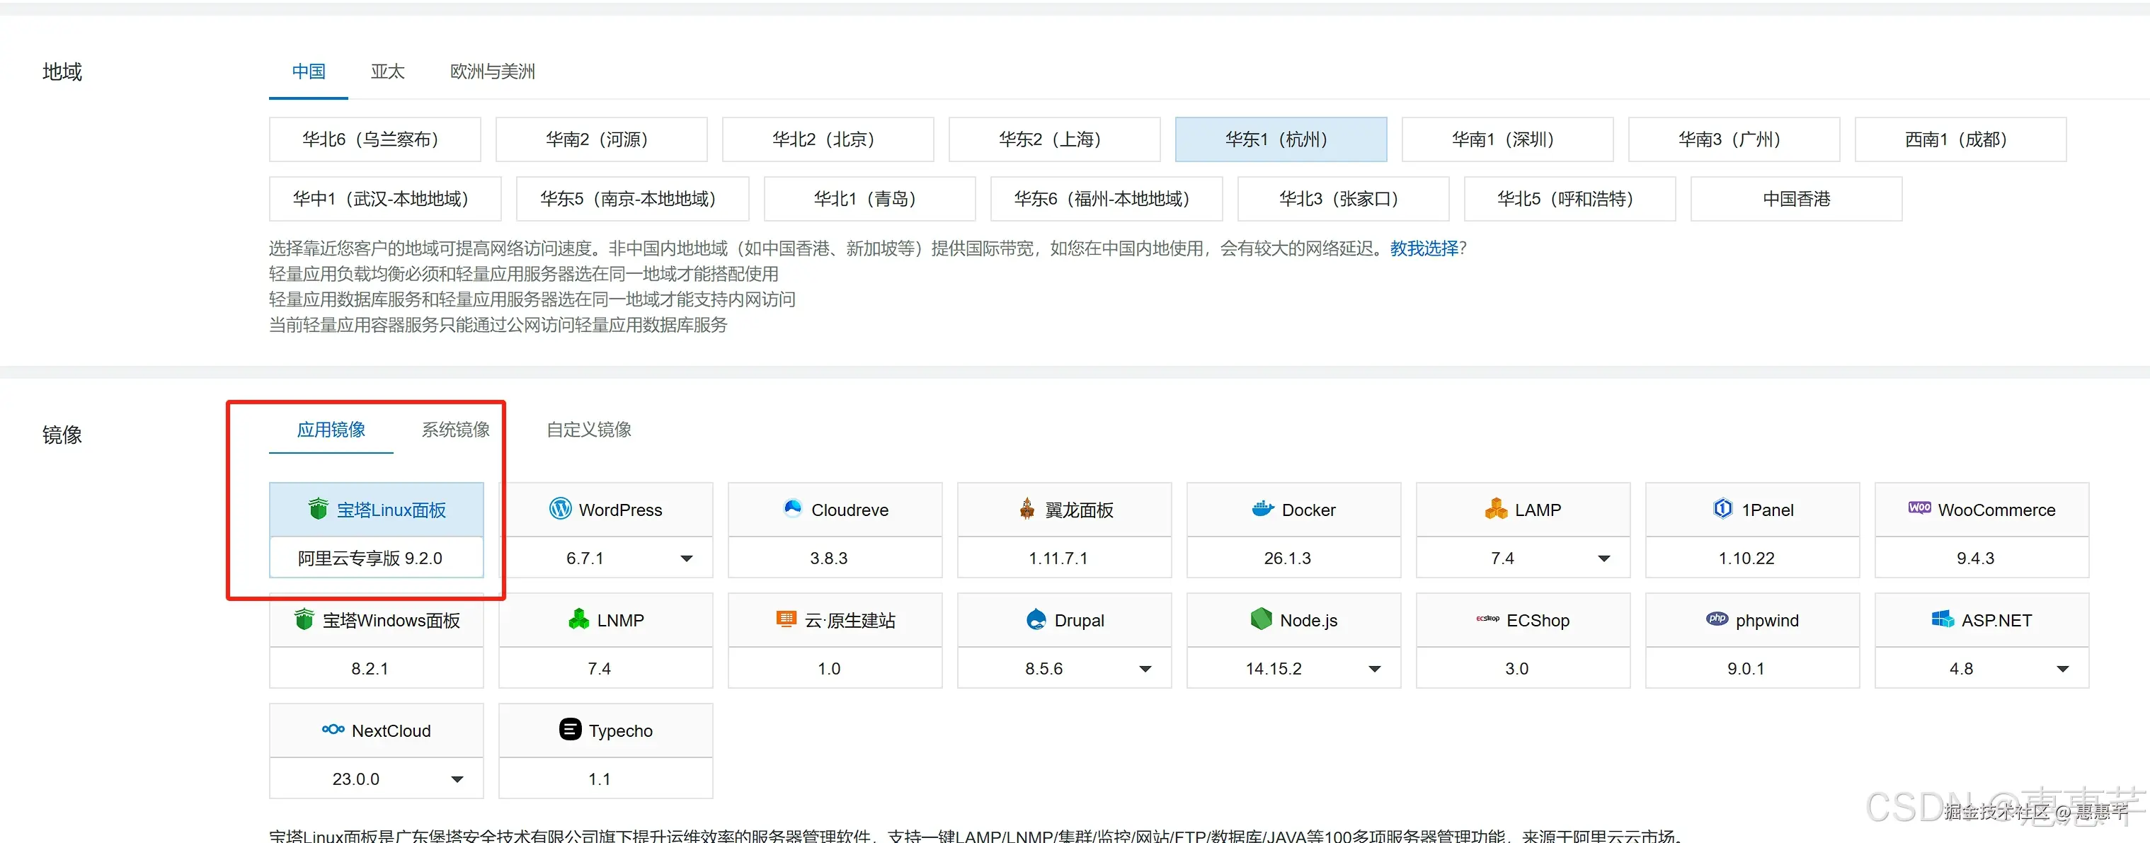Select 华中1（武汉-本地地域）region button

coord(385,199)
